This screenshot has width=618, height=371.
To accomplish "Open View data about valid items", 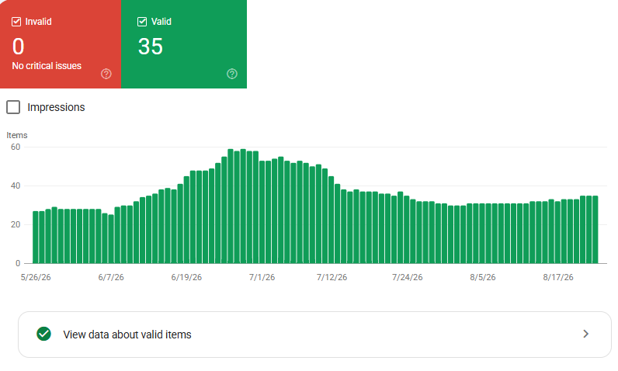I will click(x=314, y=335).
